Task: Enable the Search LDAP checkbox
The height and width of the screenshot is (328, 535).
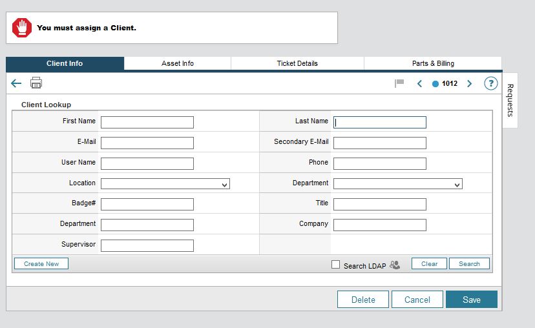Action: pos(336,265)
